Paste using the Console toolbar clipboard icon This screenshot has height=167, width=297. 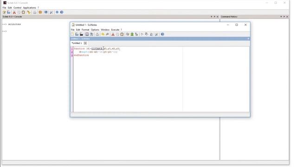(23, 13)
